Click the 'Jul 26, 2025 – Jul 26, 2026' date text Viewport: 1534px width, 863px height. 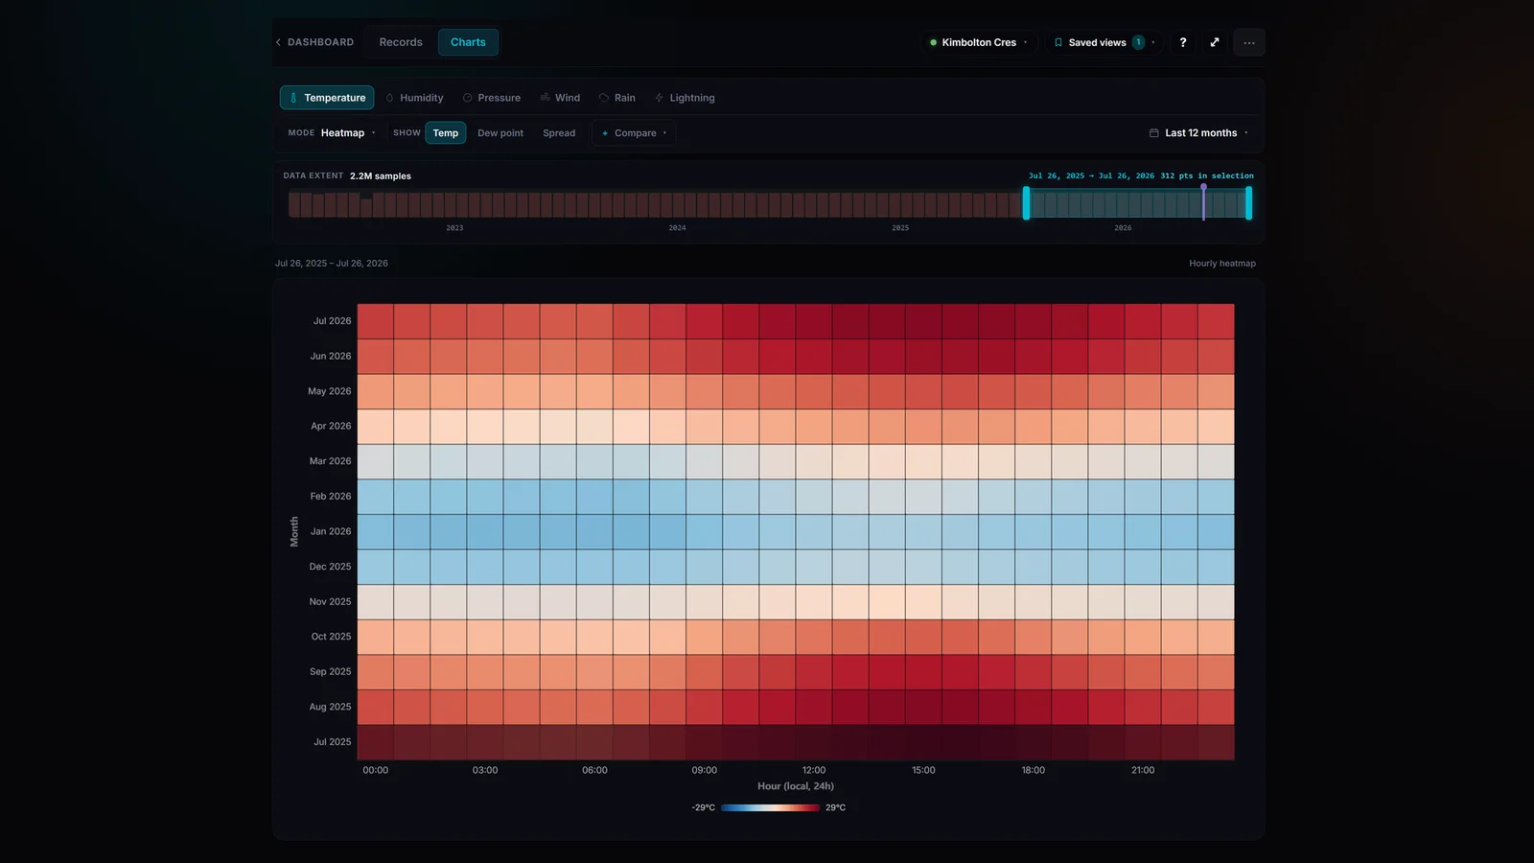pyautogui.click(x=332, y=264)
